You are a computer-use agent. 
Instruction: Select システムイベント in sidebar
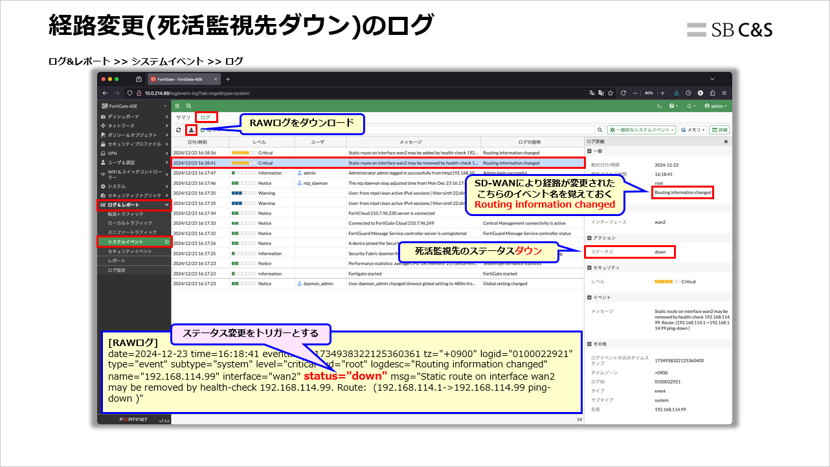[134, 241]
